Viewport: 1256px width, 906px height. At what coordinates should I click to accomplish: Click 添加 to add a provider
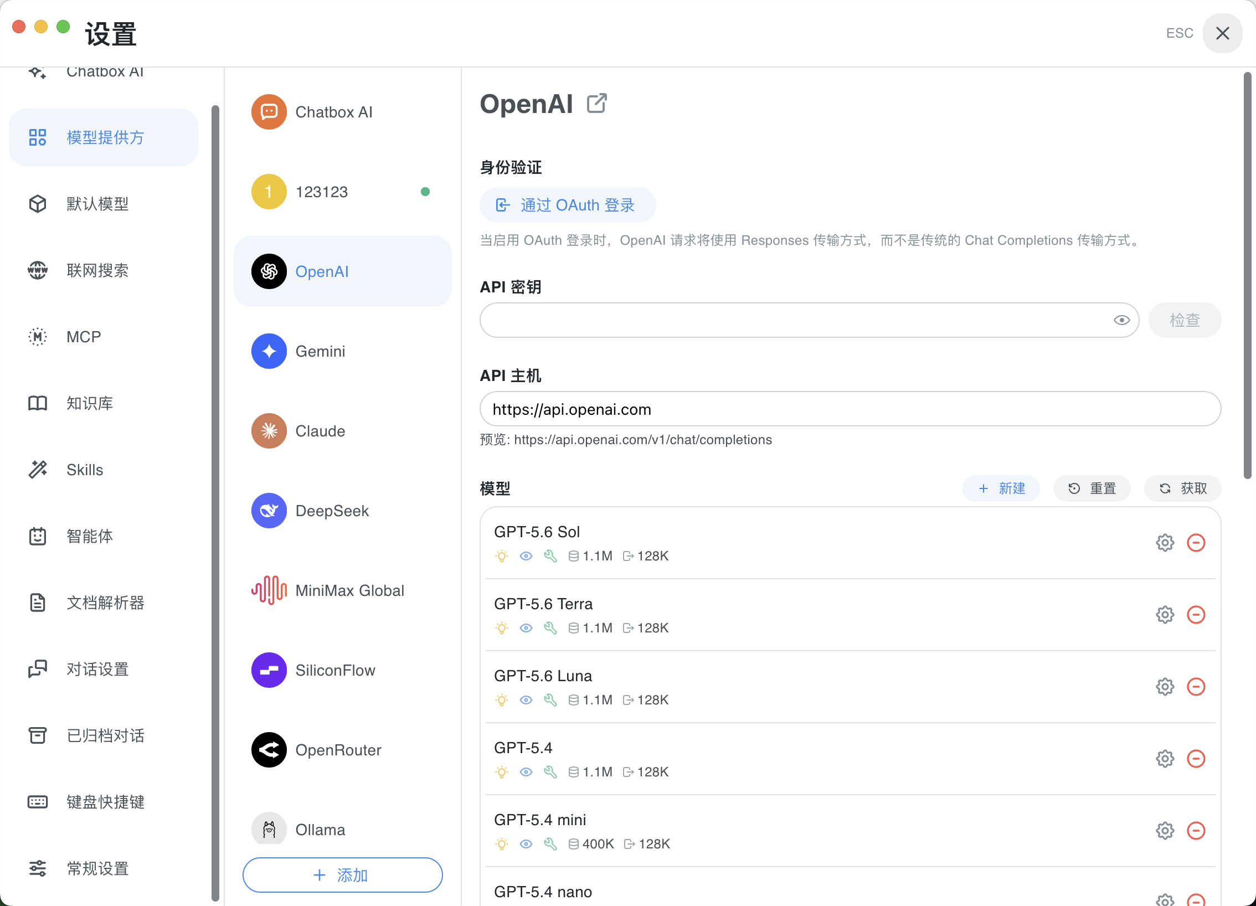[x=343, y=875]
